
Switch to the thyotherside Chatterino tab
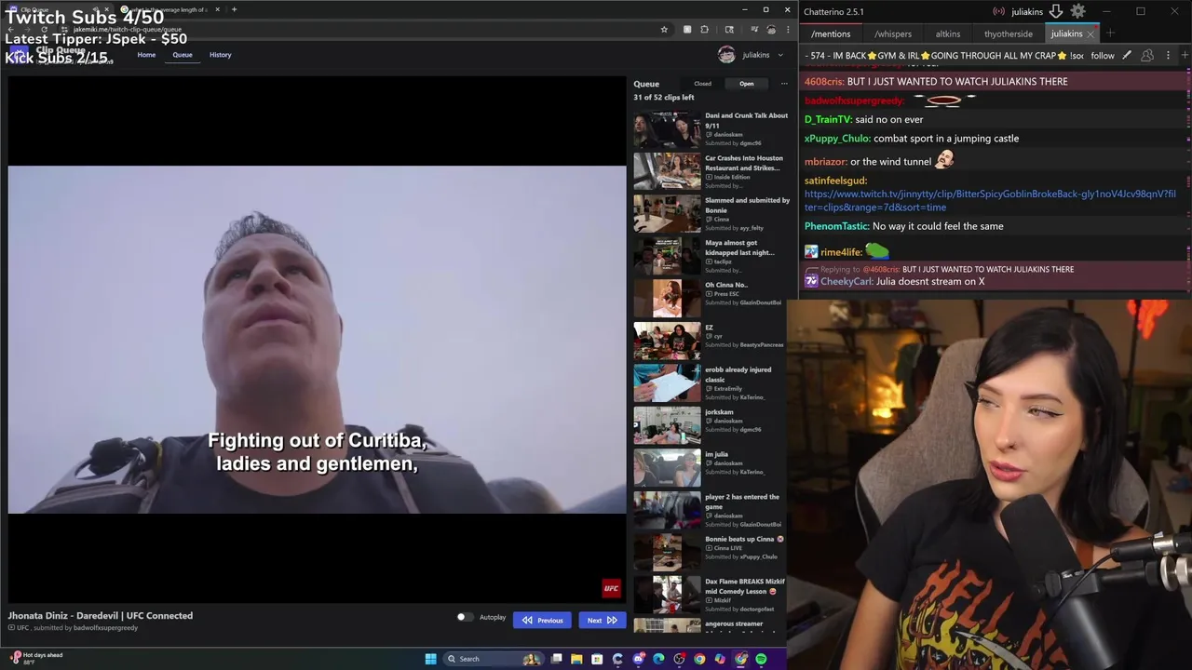(x=1009, y=33)
